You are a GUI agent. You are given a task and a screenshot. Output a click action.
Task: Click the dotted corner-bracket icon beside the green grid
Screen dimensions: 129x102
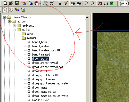[x=106, y=3]
